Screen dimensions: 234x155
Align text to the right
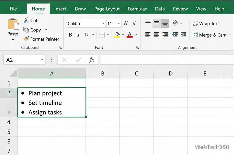(165, 35)
